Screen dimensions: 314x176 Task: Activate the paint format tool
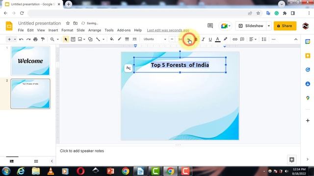(43, 39)
